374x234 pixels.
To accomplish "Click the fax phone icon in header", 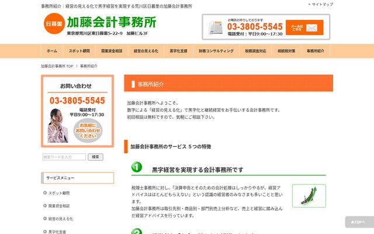I will pos(216,27).
